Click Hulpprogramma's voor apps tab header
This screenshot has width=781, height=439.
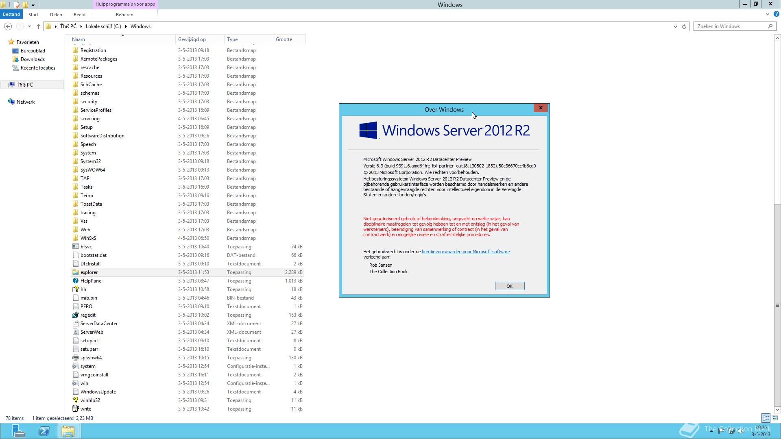click(125, 4)
